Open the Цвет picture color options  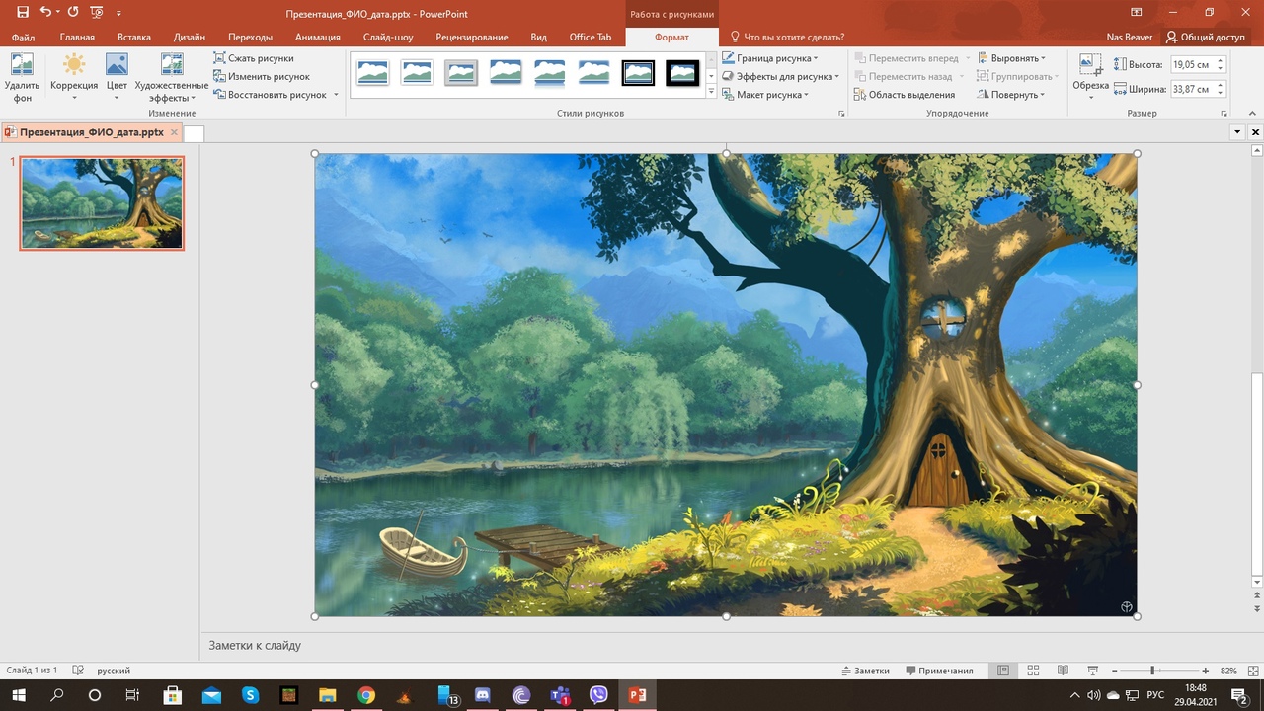(117, 78)
